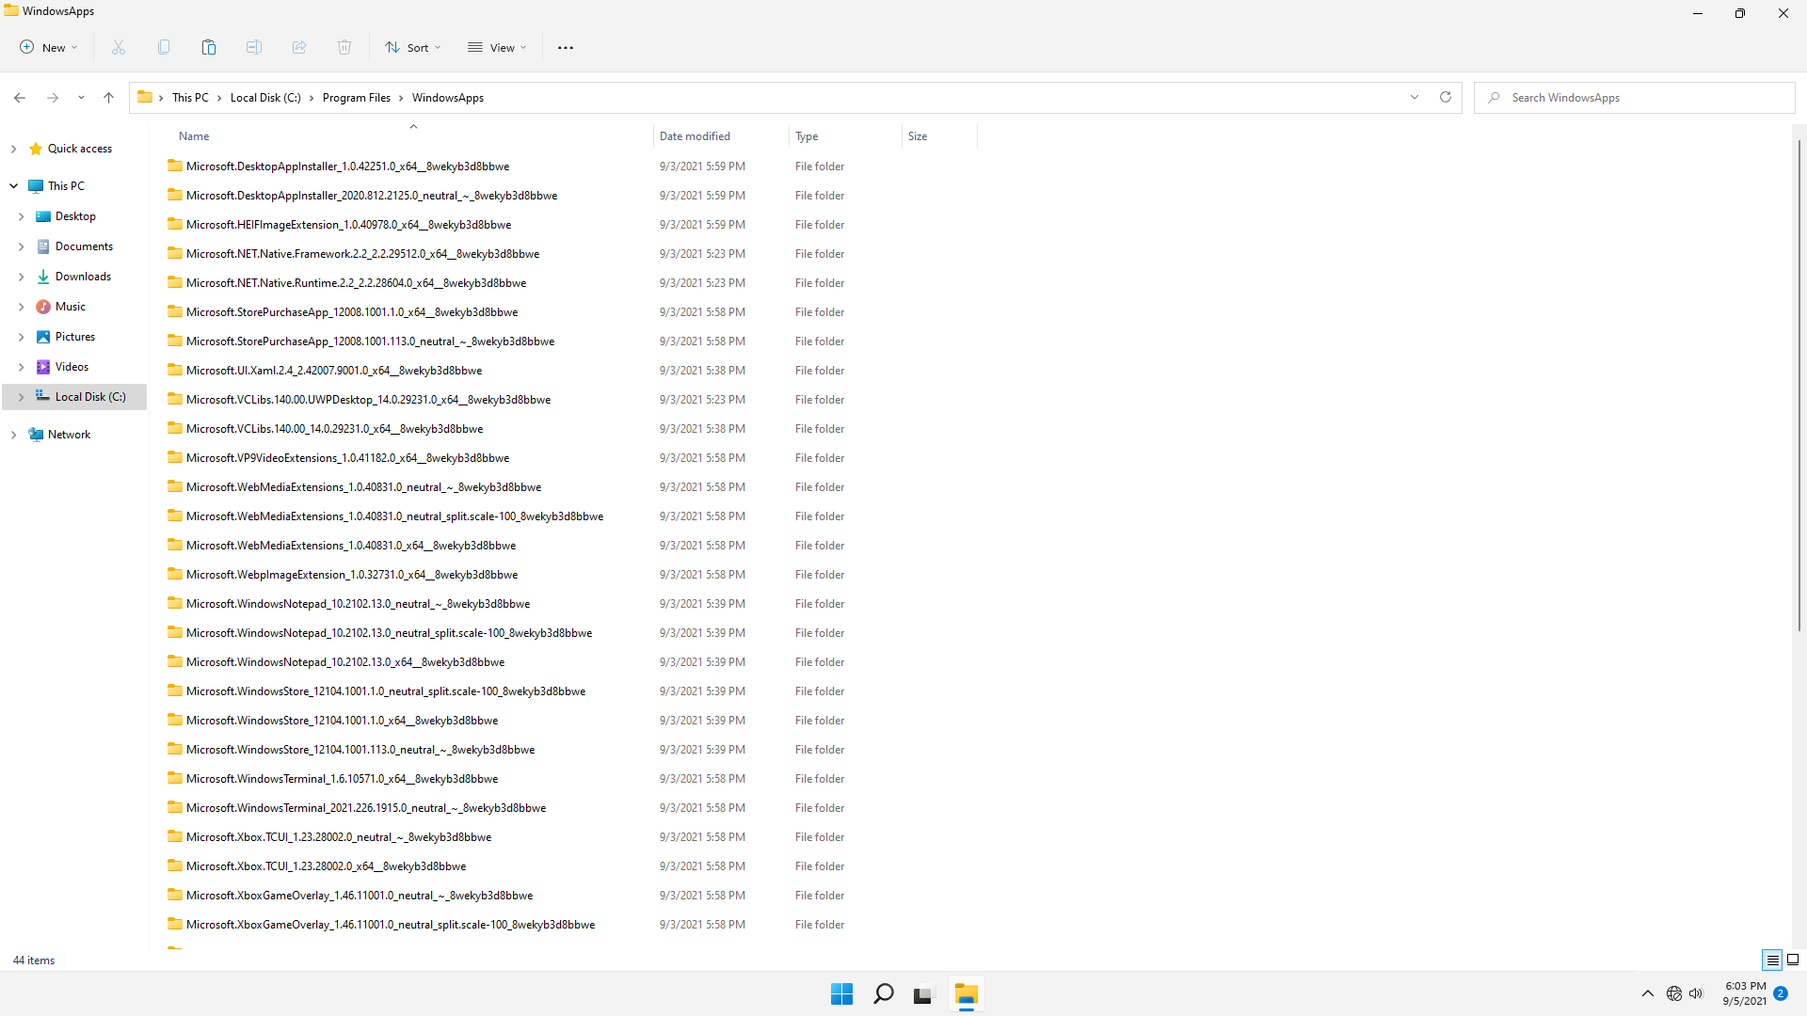The width and height of the screenshot is (1807, 1016).
Task: Click File Explorer taskbar icon
Action: [x=966, y=994]
